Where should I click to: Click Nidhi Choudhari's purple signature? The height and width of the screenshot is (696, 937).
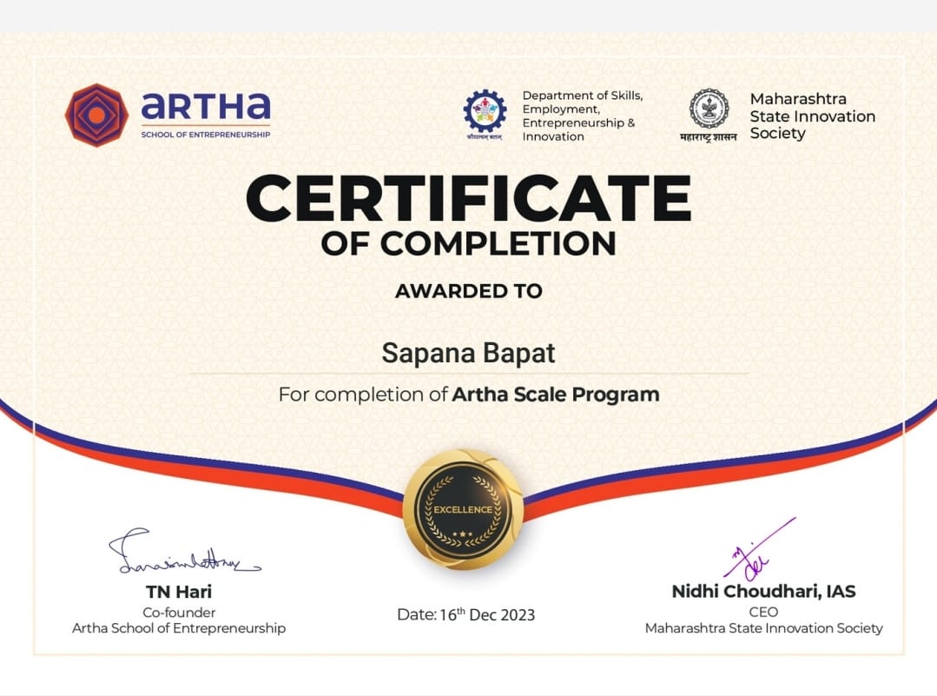point(759,549)
